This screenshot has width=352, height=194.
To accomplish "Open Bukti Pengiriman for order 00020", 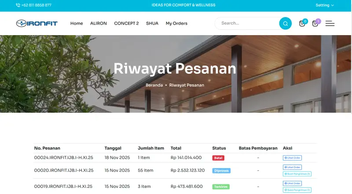I will [297, 174].
